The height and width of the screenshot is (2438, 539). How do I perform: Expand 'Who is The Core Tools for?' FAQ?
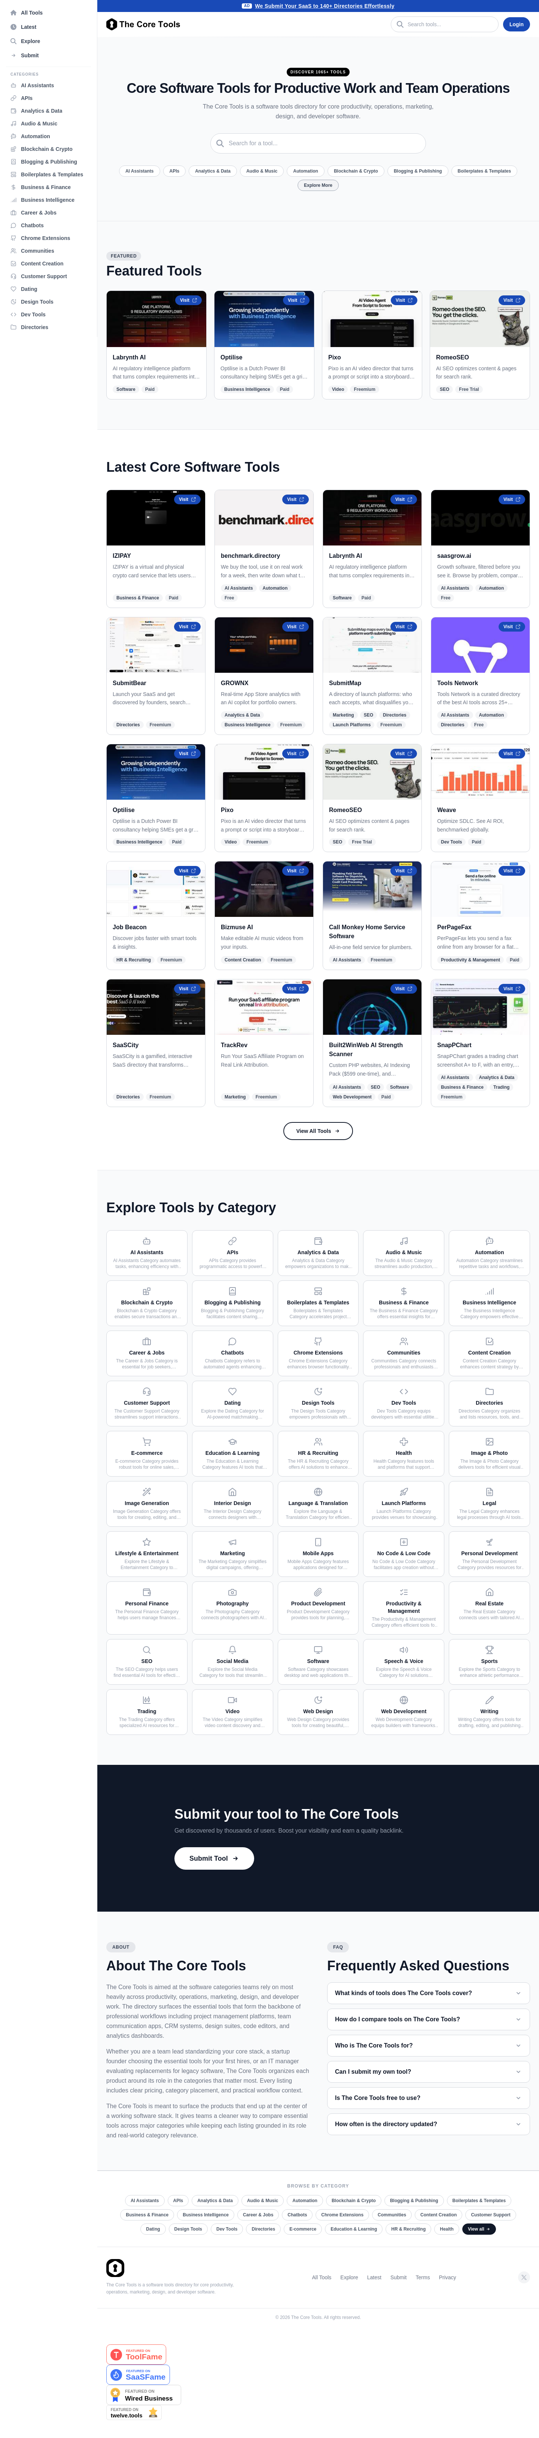(428, 2045)
